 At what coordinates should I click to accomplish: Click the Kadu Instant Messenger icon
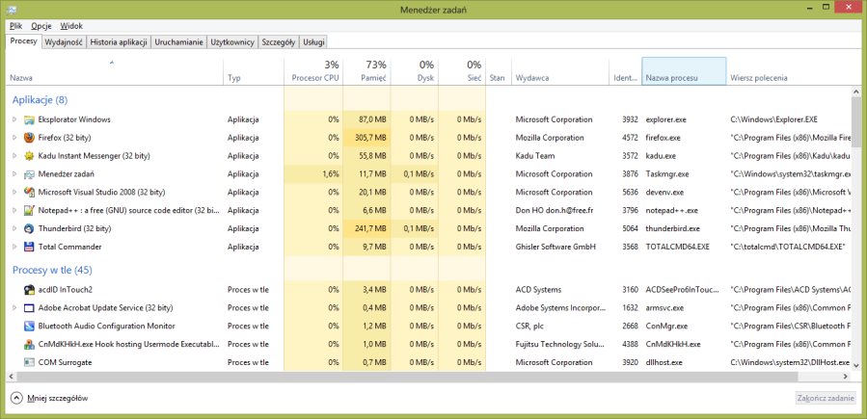tap(29, 156)
